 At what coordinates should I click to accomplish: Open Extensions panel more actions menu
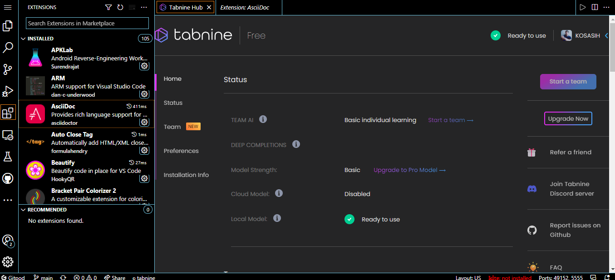point(144,7)
